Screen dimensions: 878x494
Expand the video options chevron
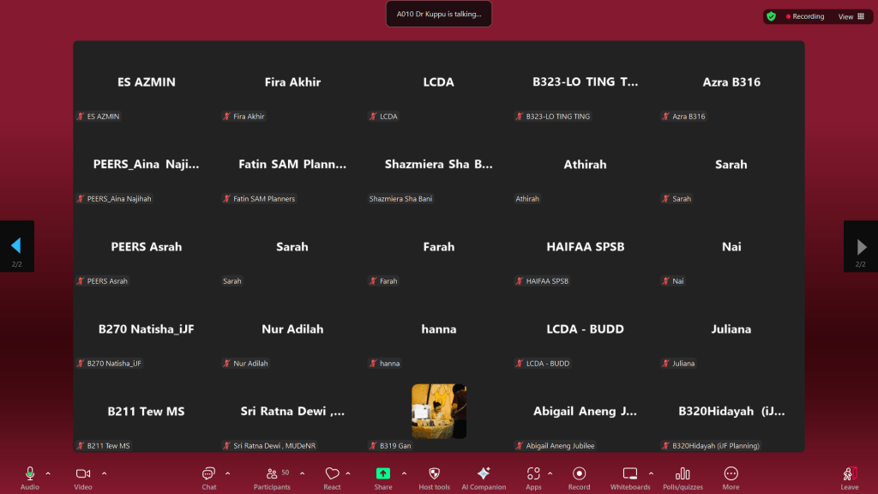click(x=105, y=473)
